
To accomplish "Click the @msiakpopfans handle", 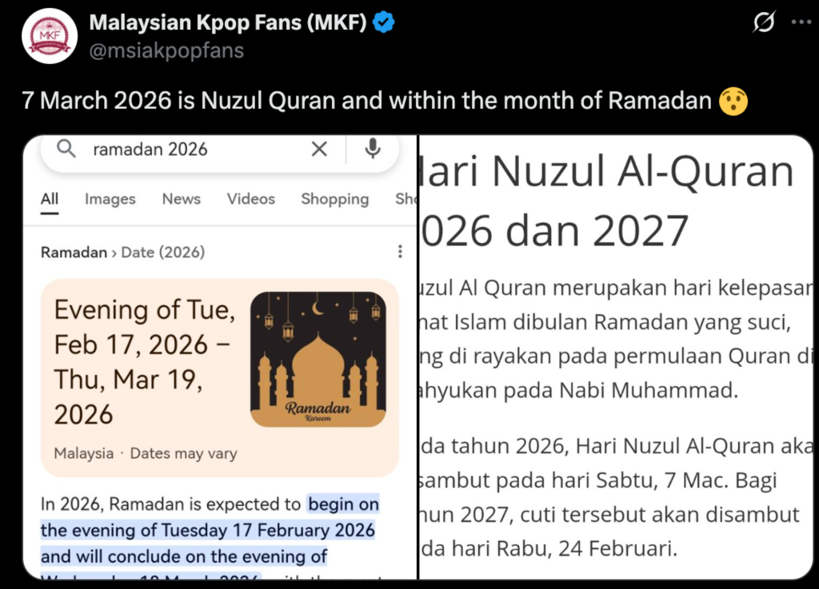I will 166,50.
